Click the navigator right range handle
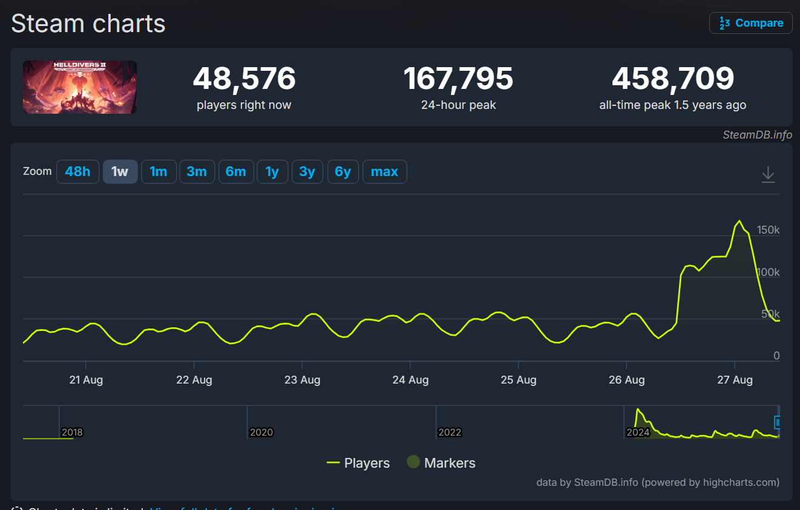The height and width of the screenshot is (510, 800). coord(778,422)
